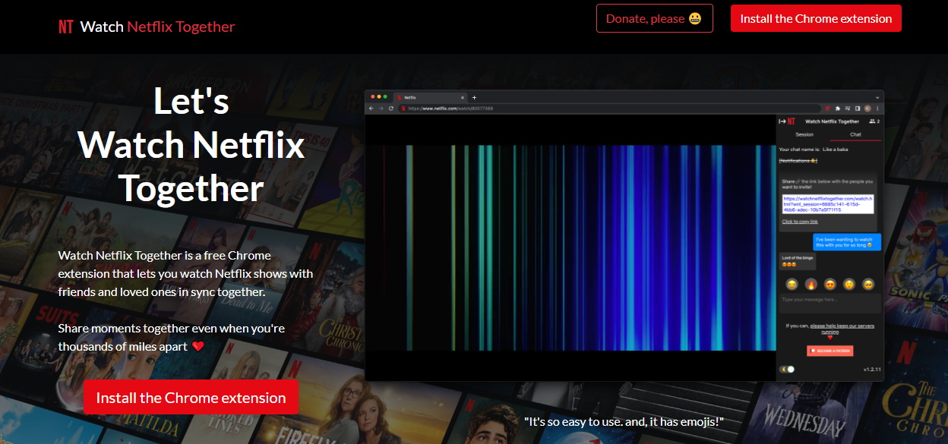The width and height of the screenshot is (948, 444).
Task: Open the three-dot browser menu in demo
Action: (877, 109)
